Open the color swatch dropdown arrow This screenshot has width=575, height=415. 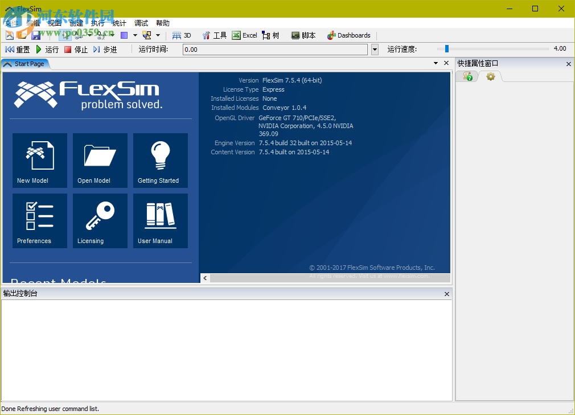coord(135,35)
